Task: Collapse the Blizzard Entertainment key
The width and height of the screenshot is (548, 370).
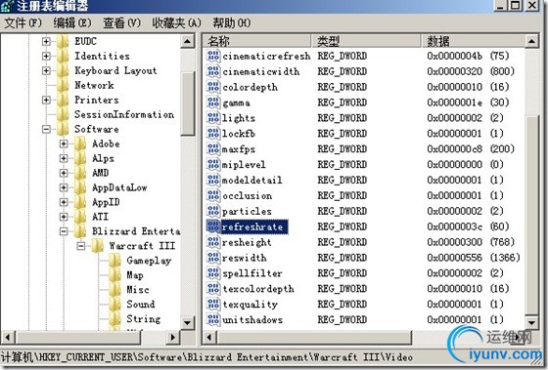Action: point(64,231)
